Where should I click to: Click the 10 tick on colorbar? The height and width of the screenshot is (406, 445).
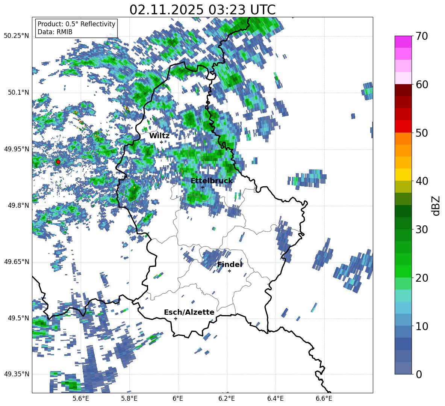point(422,326)
